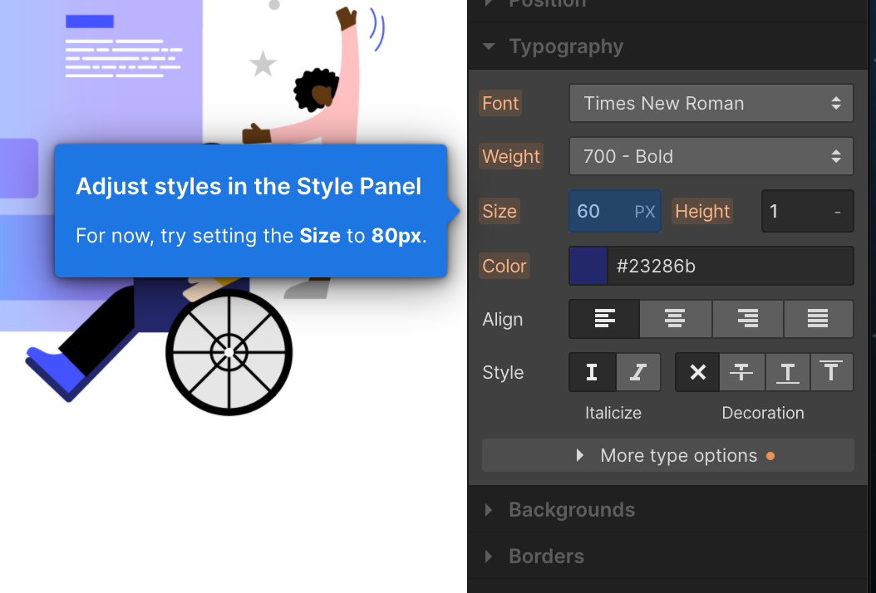Click the Size input field
876x593 pixels.
598,211
